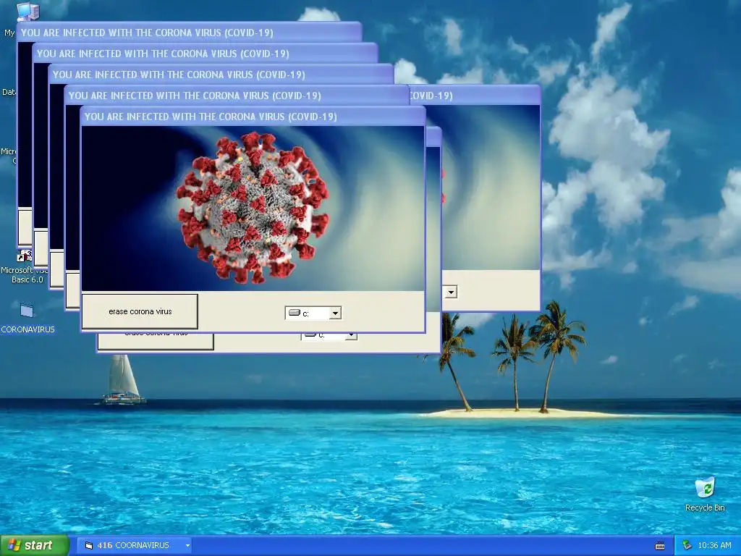Click partially hidden erase button in second window

(156, 341)
